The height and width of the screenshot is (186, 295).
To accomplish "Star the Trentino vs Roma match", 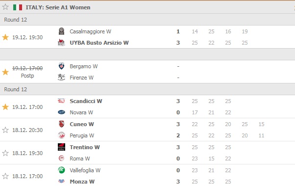I will tap(5, 153).
